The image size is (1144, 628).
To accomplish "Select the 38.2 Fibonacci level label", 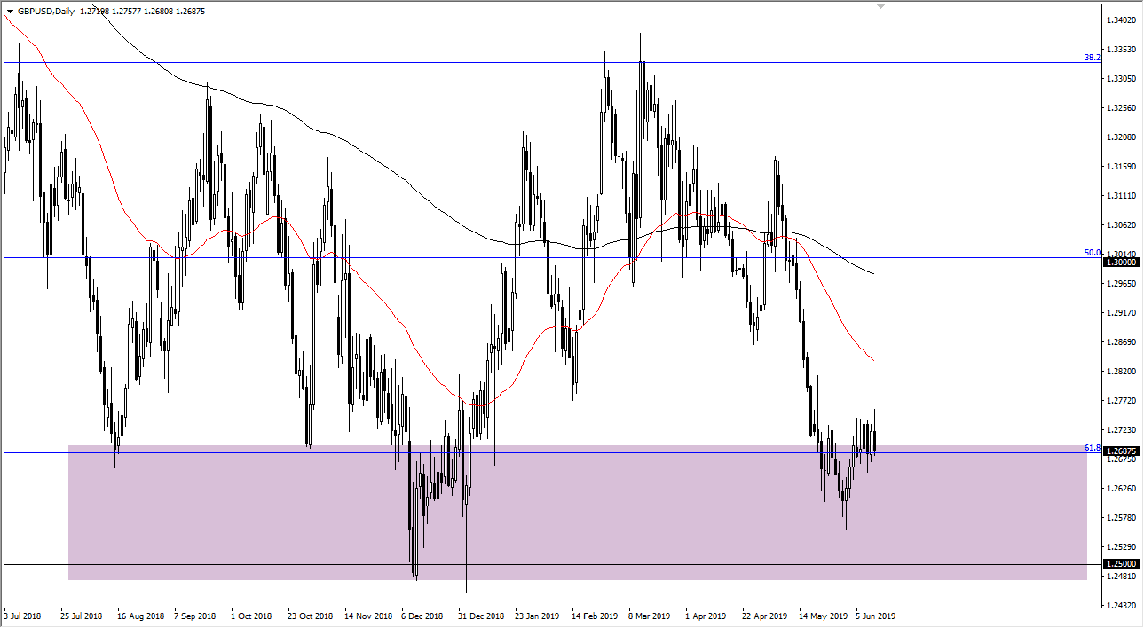I will tap(1092, 57).
